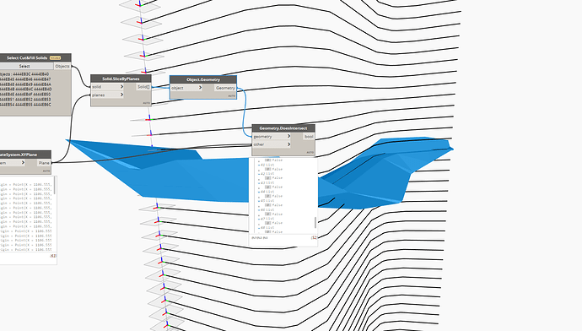The width and height of the screenshot is (582, 331).
Task: Collapse the 43 List item in preview
Action: coord(259,183)
